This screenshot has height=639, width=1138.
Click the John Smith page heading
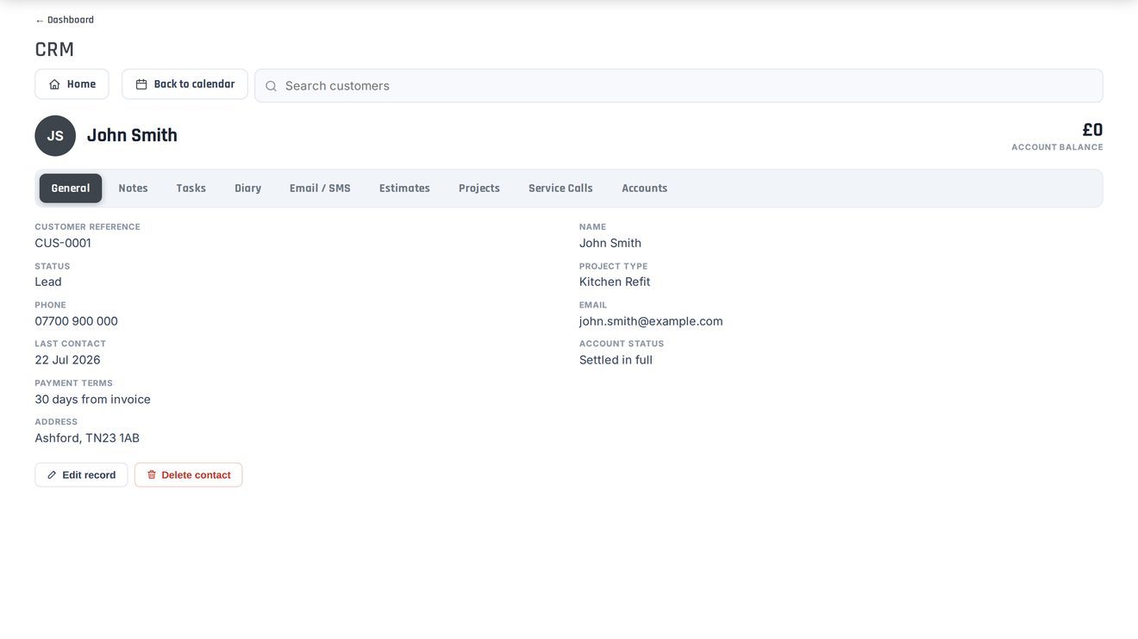[132, 135]
